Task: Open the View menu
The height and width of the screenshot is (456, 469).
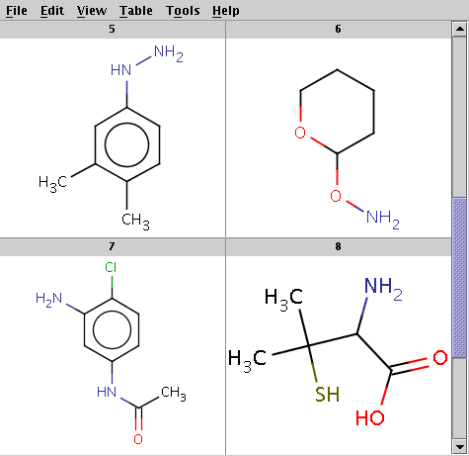Action: (92, 11)
